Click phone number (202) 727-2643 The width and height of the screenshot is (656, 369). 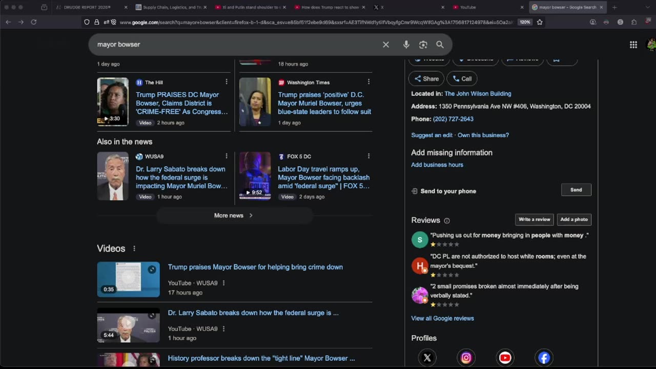tap(453, 119)
